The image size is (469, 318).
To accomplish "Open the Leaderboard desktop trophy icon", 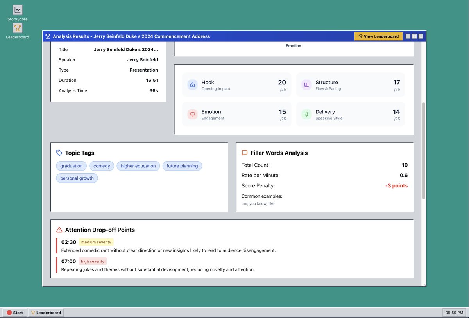I will click(x=18, y=31).
